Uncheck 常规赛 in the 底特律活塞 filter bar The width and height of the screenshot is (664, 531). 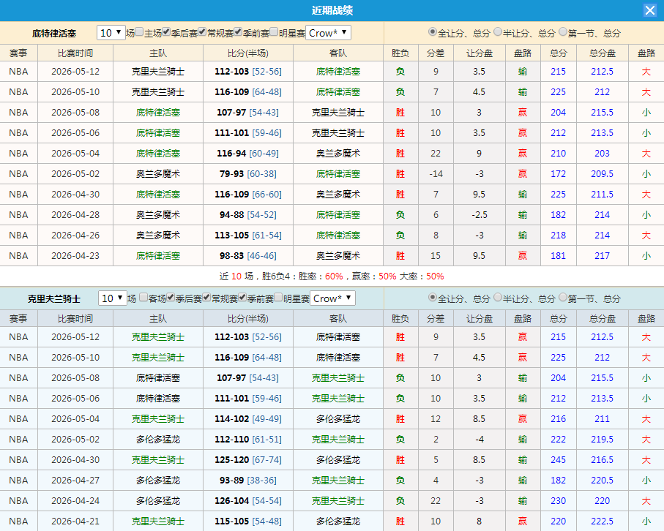click(202, 31)
